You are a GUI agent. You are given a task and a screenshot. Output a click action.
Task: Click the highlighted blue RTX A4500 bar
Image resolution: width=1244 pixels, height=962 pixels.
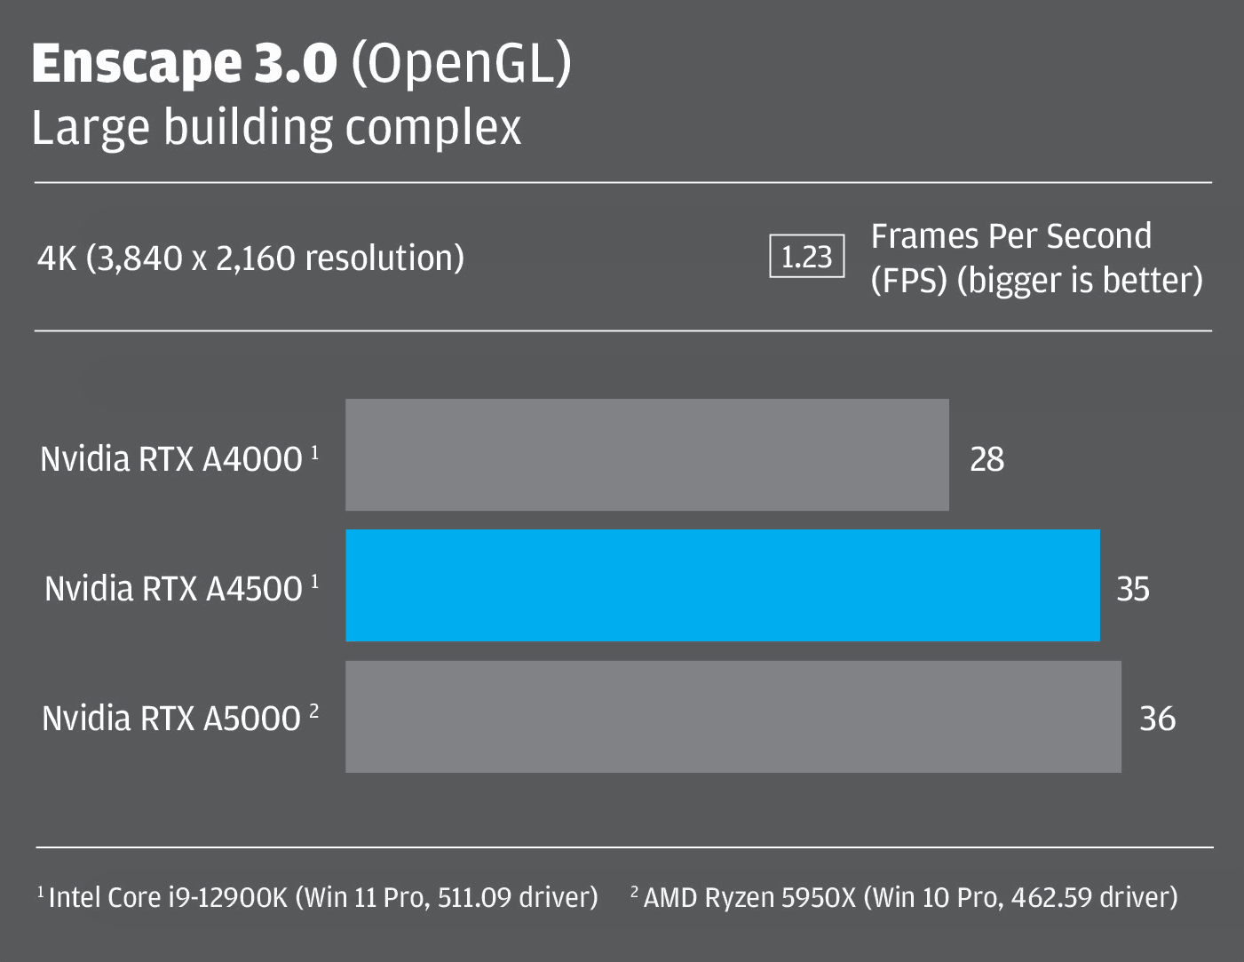pyautogui.click(x=722, y=585)
